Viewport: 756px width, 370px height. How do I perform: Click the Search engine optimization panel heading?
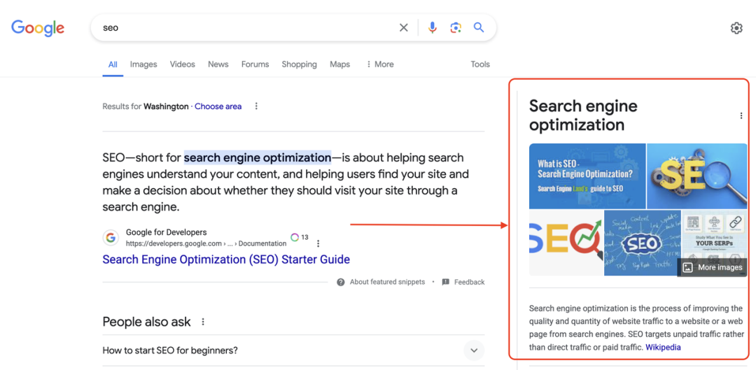pos(583,115)
